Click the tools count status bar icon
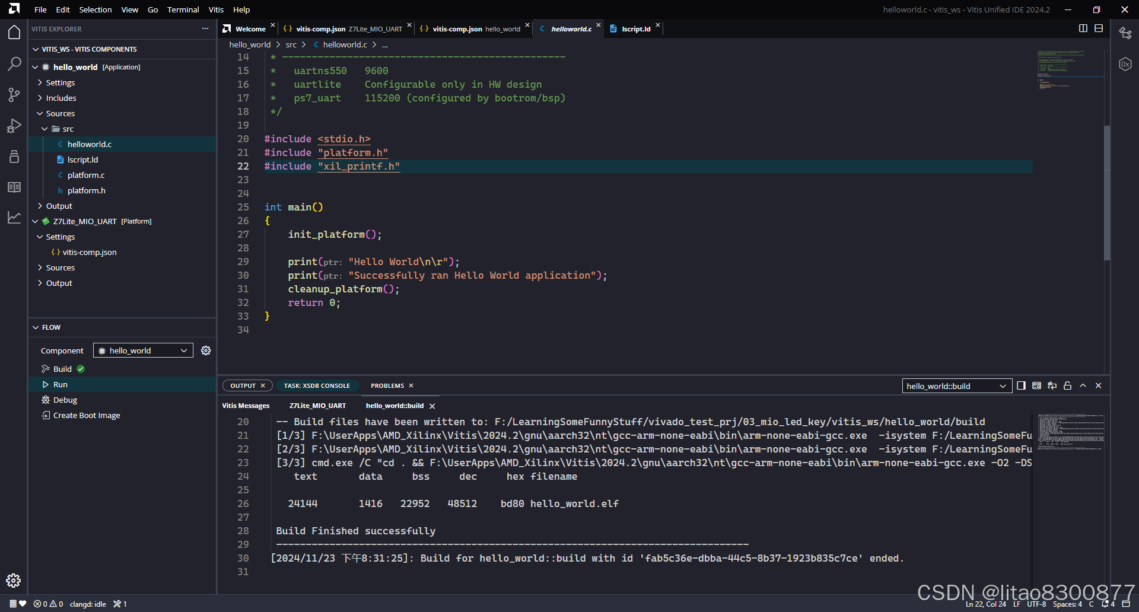Viewport: 1139px width, 612px height. [x=120, y=604]
